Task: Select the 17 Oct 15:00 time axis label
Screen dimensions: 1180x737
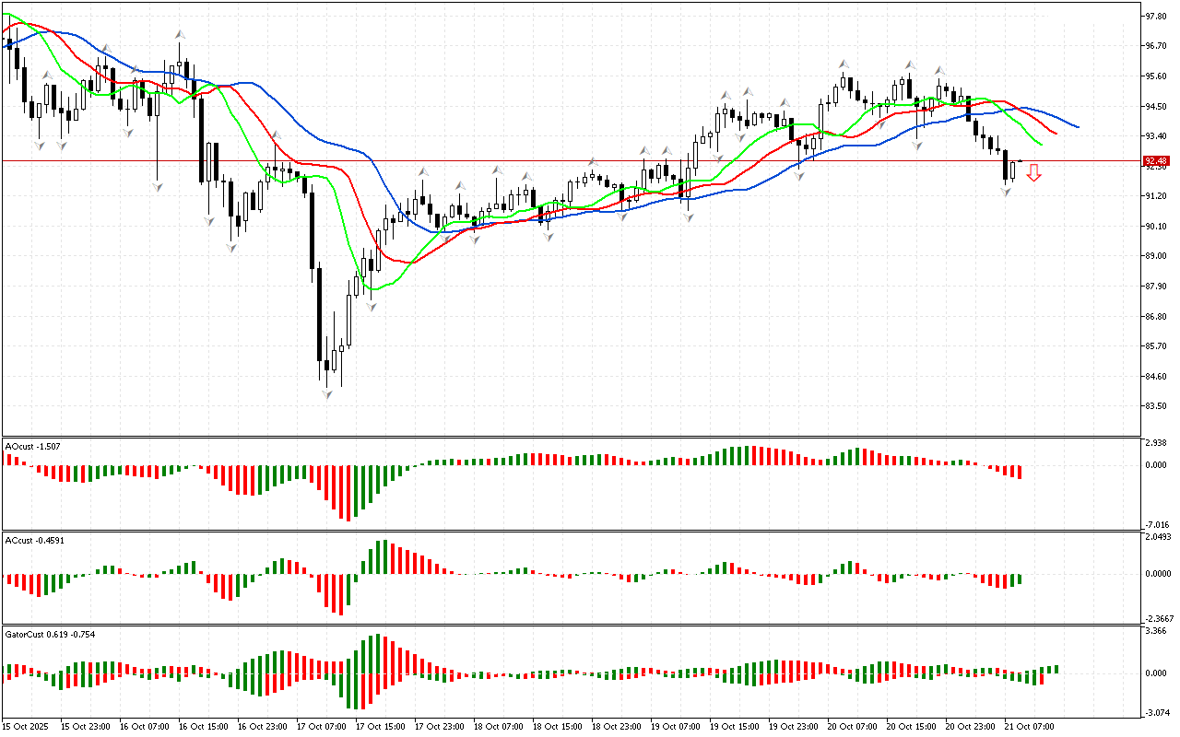Action: pyautogui.click(x=381, y=727)
